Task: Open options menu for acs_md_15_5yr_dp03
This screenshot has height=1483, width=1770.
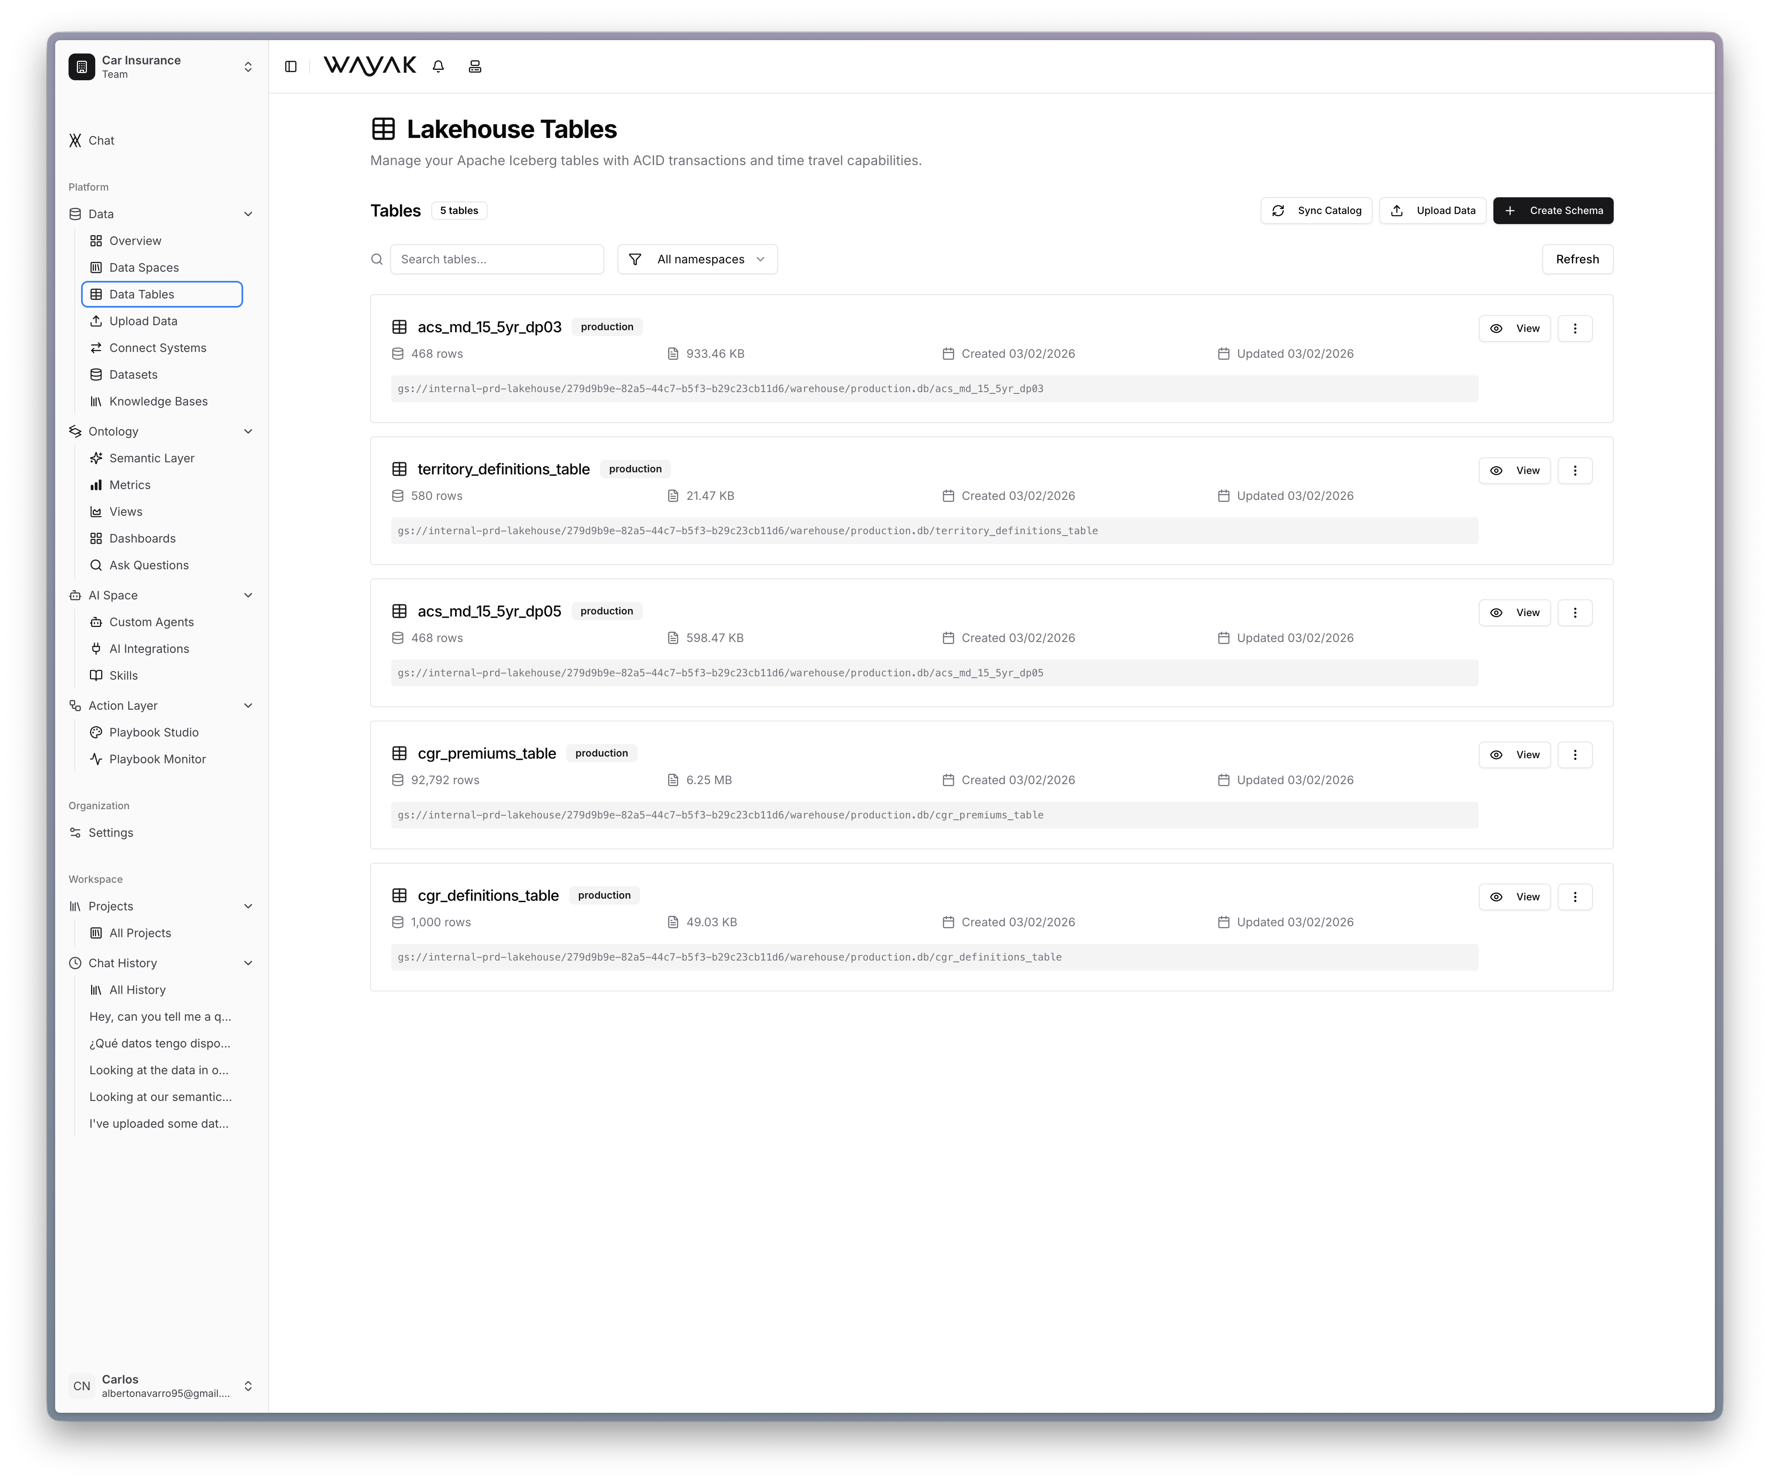Action: tap(1574, 329)
